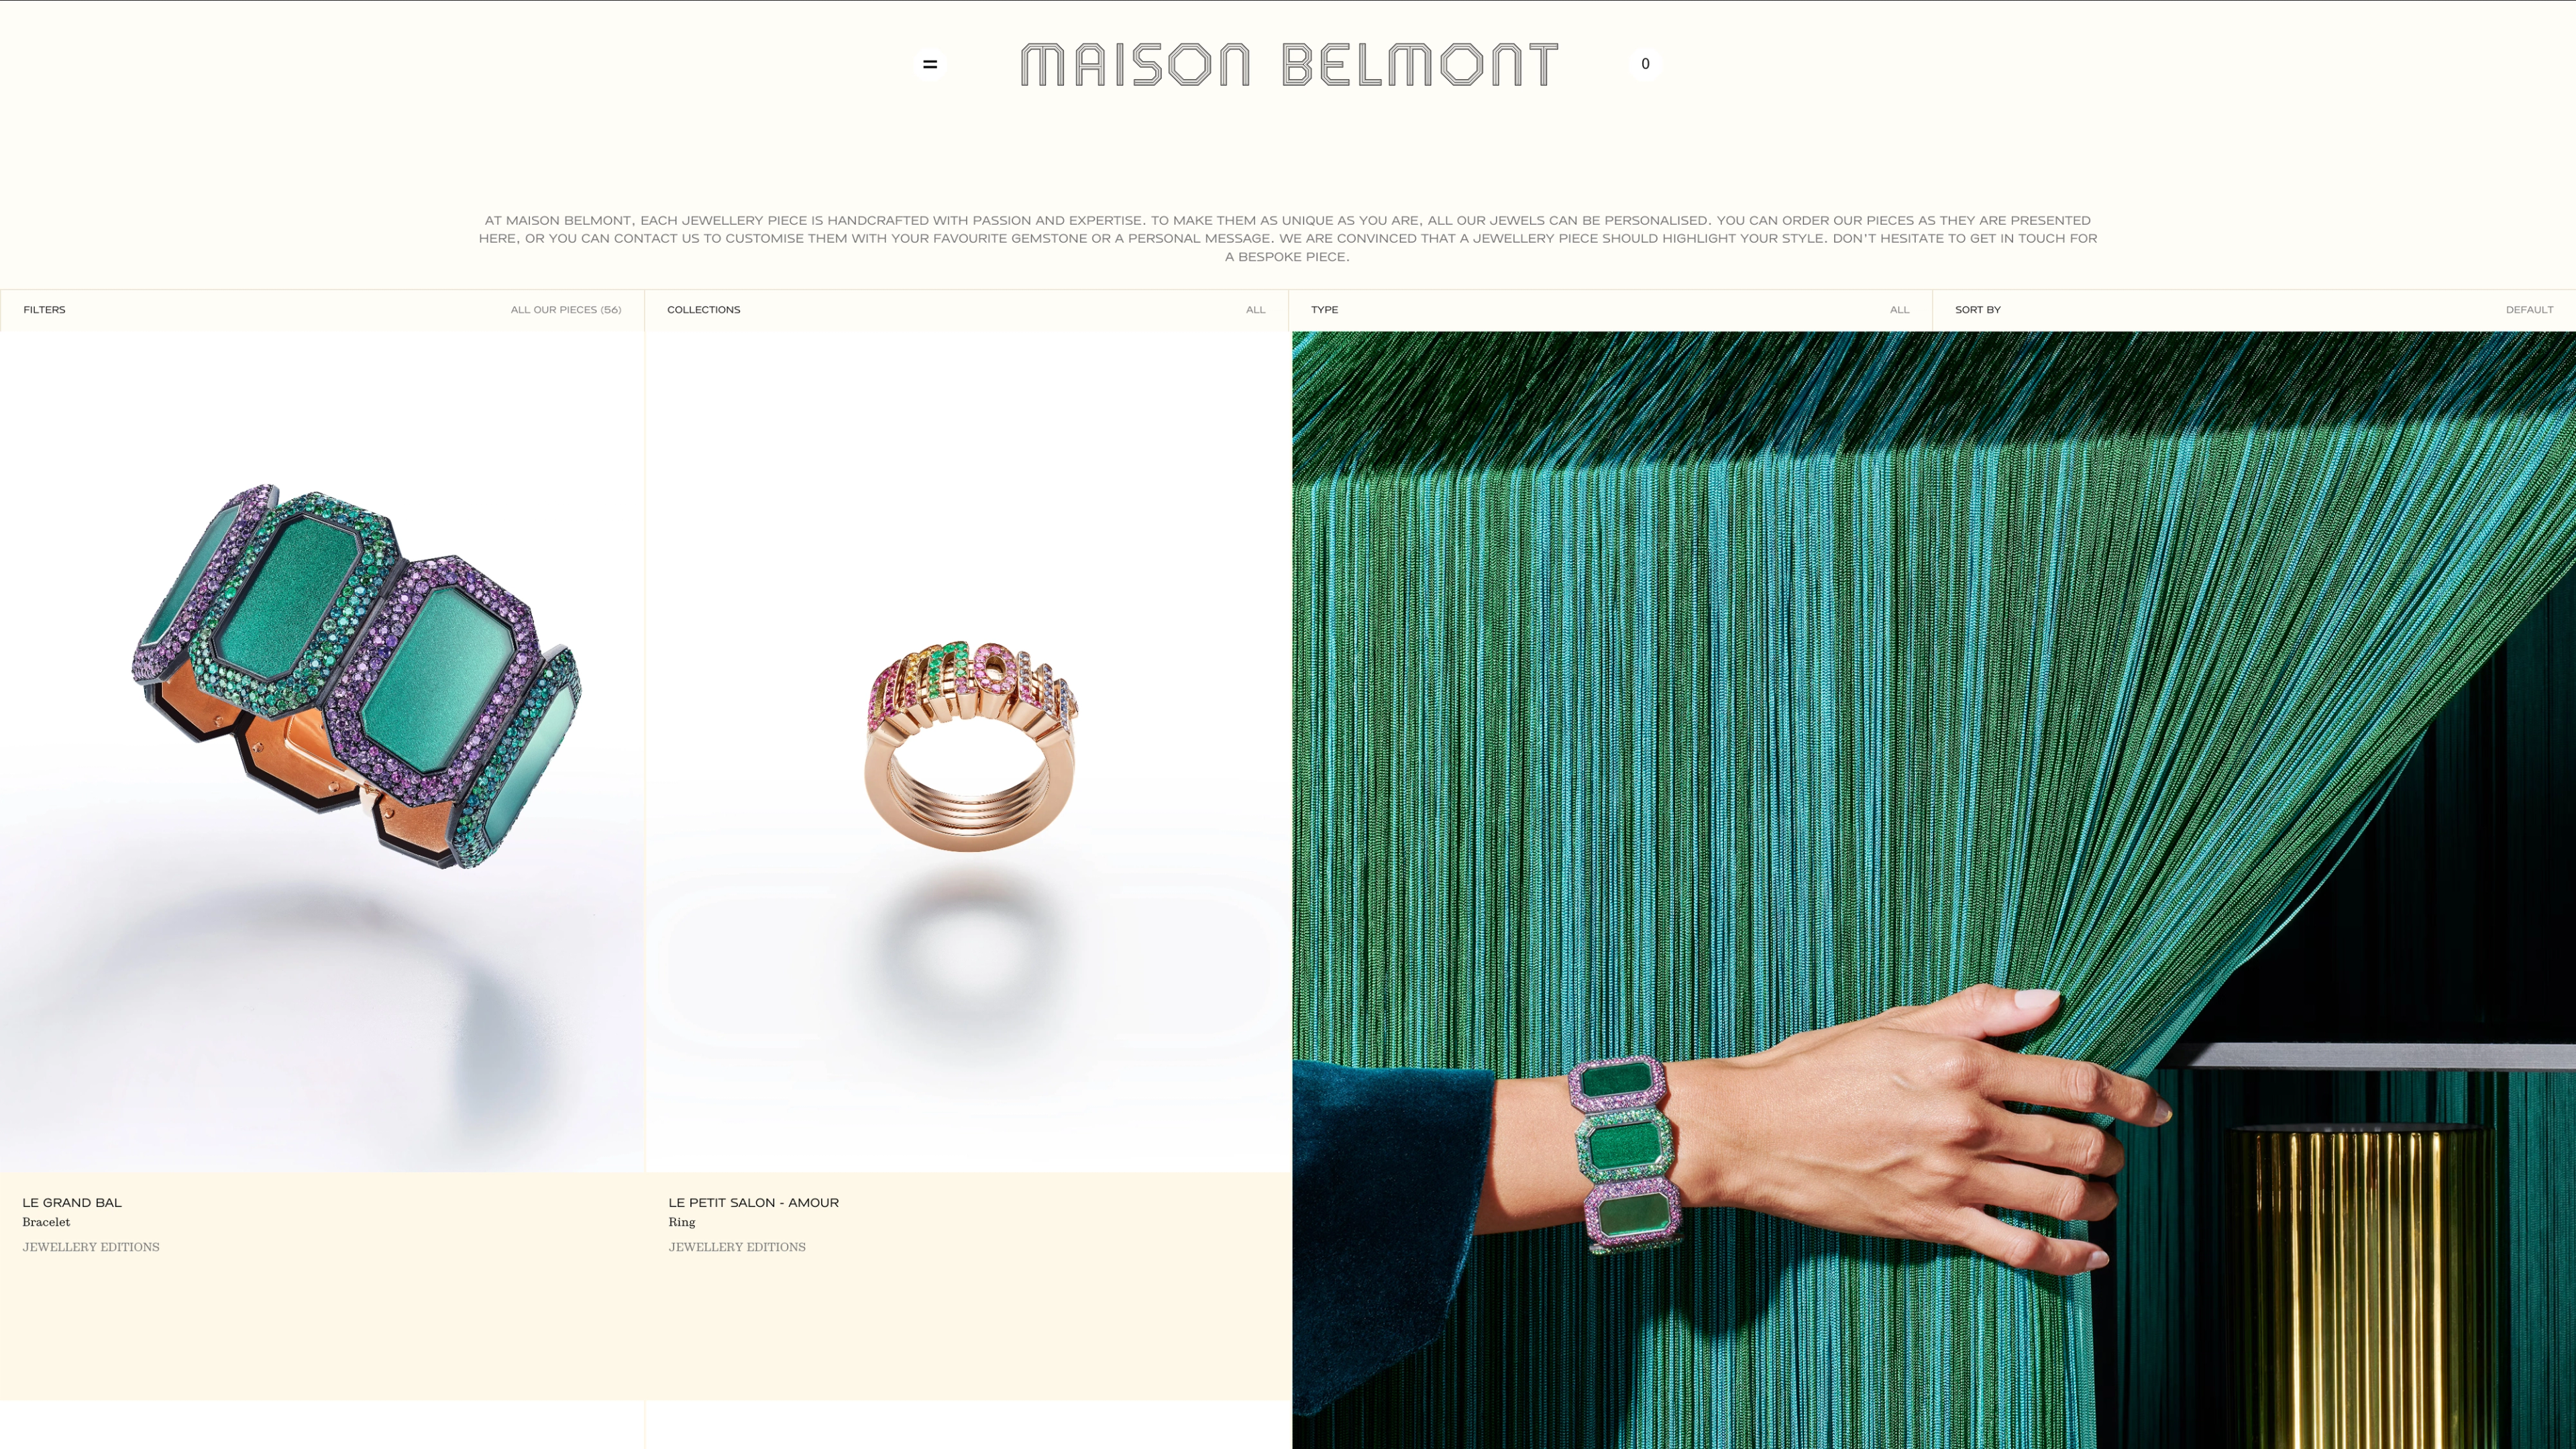Open the green curtain campaign photo

(1934, 890)
